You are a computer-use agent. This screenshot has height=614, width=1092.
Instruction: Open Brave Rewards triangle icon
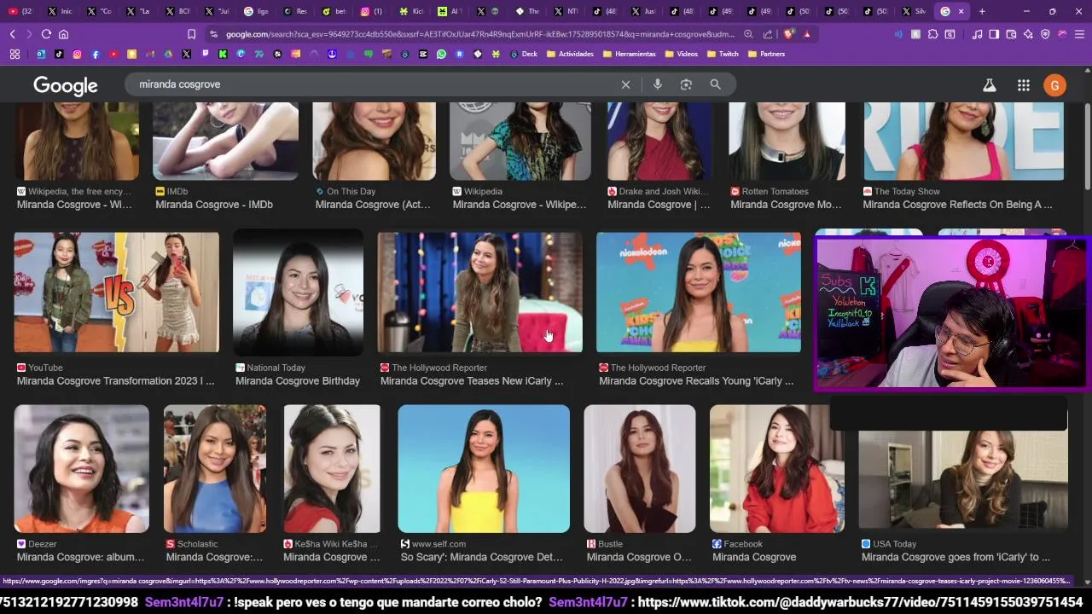[x=807, y=34]
